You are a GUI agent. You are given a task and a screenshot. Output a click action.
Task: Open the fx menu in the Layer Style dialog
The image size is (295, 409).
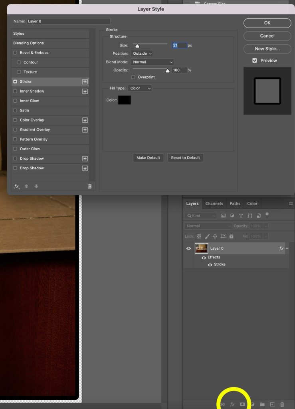(17, 186)
